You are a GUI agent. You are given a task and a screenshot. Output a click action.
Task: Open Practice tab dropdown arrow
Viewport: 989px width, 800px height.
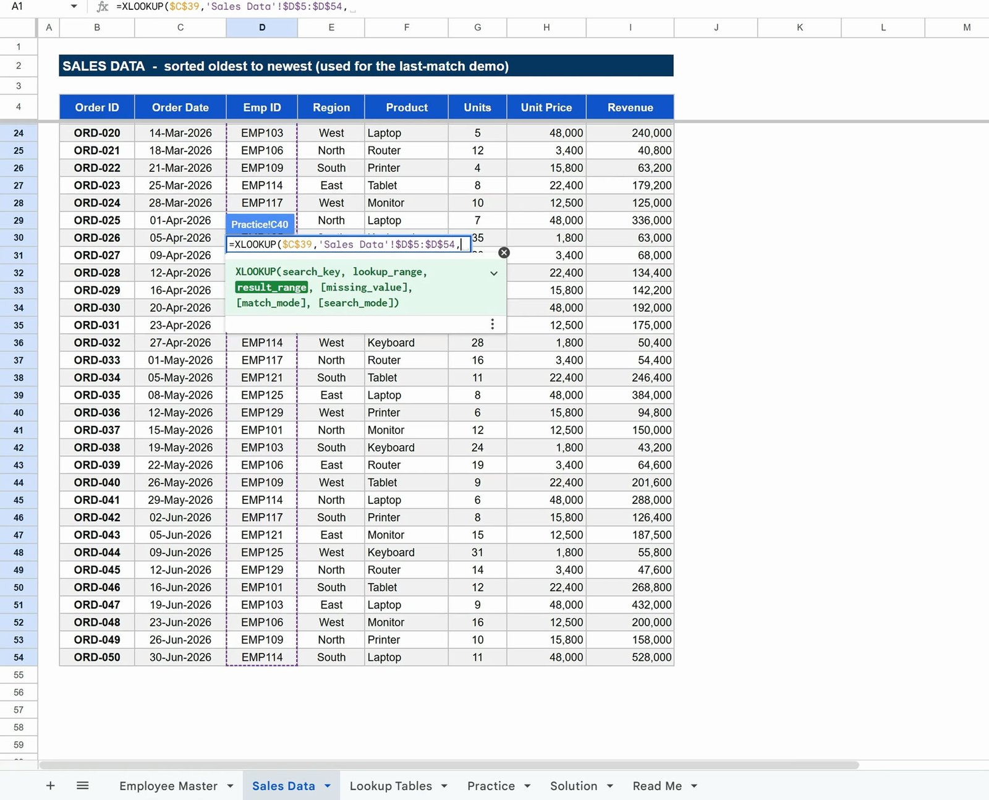(x=527, y=786)
